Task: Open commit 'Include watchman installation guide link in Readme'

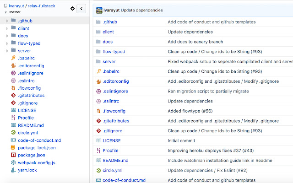Action: coord(220,161)
